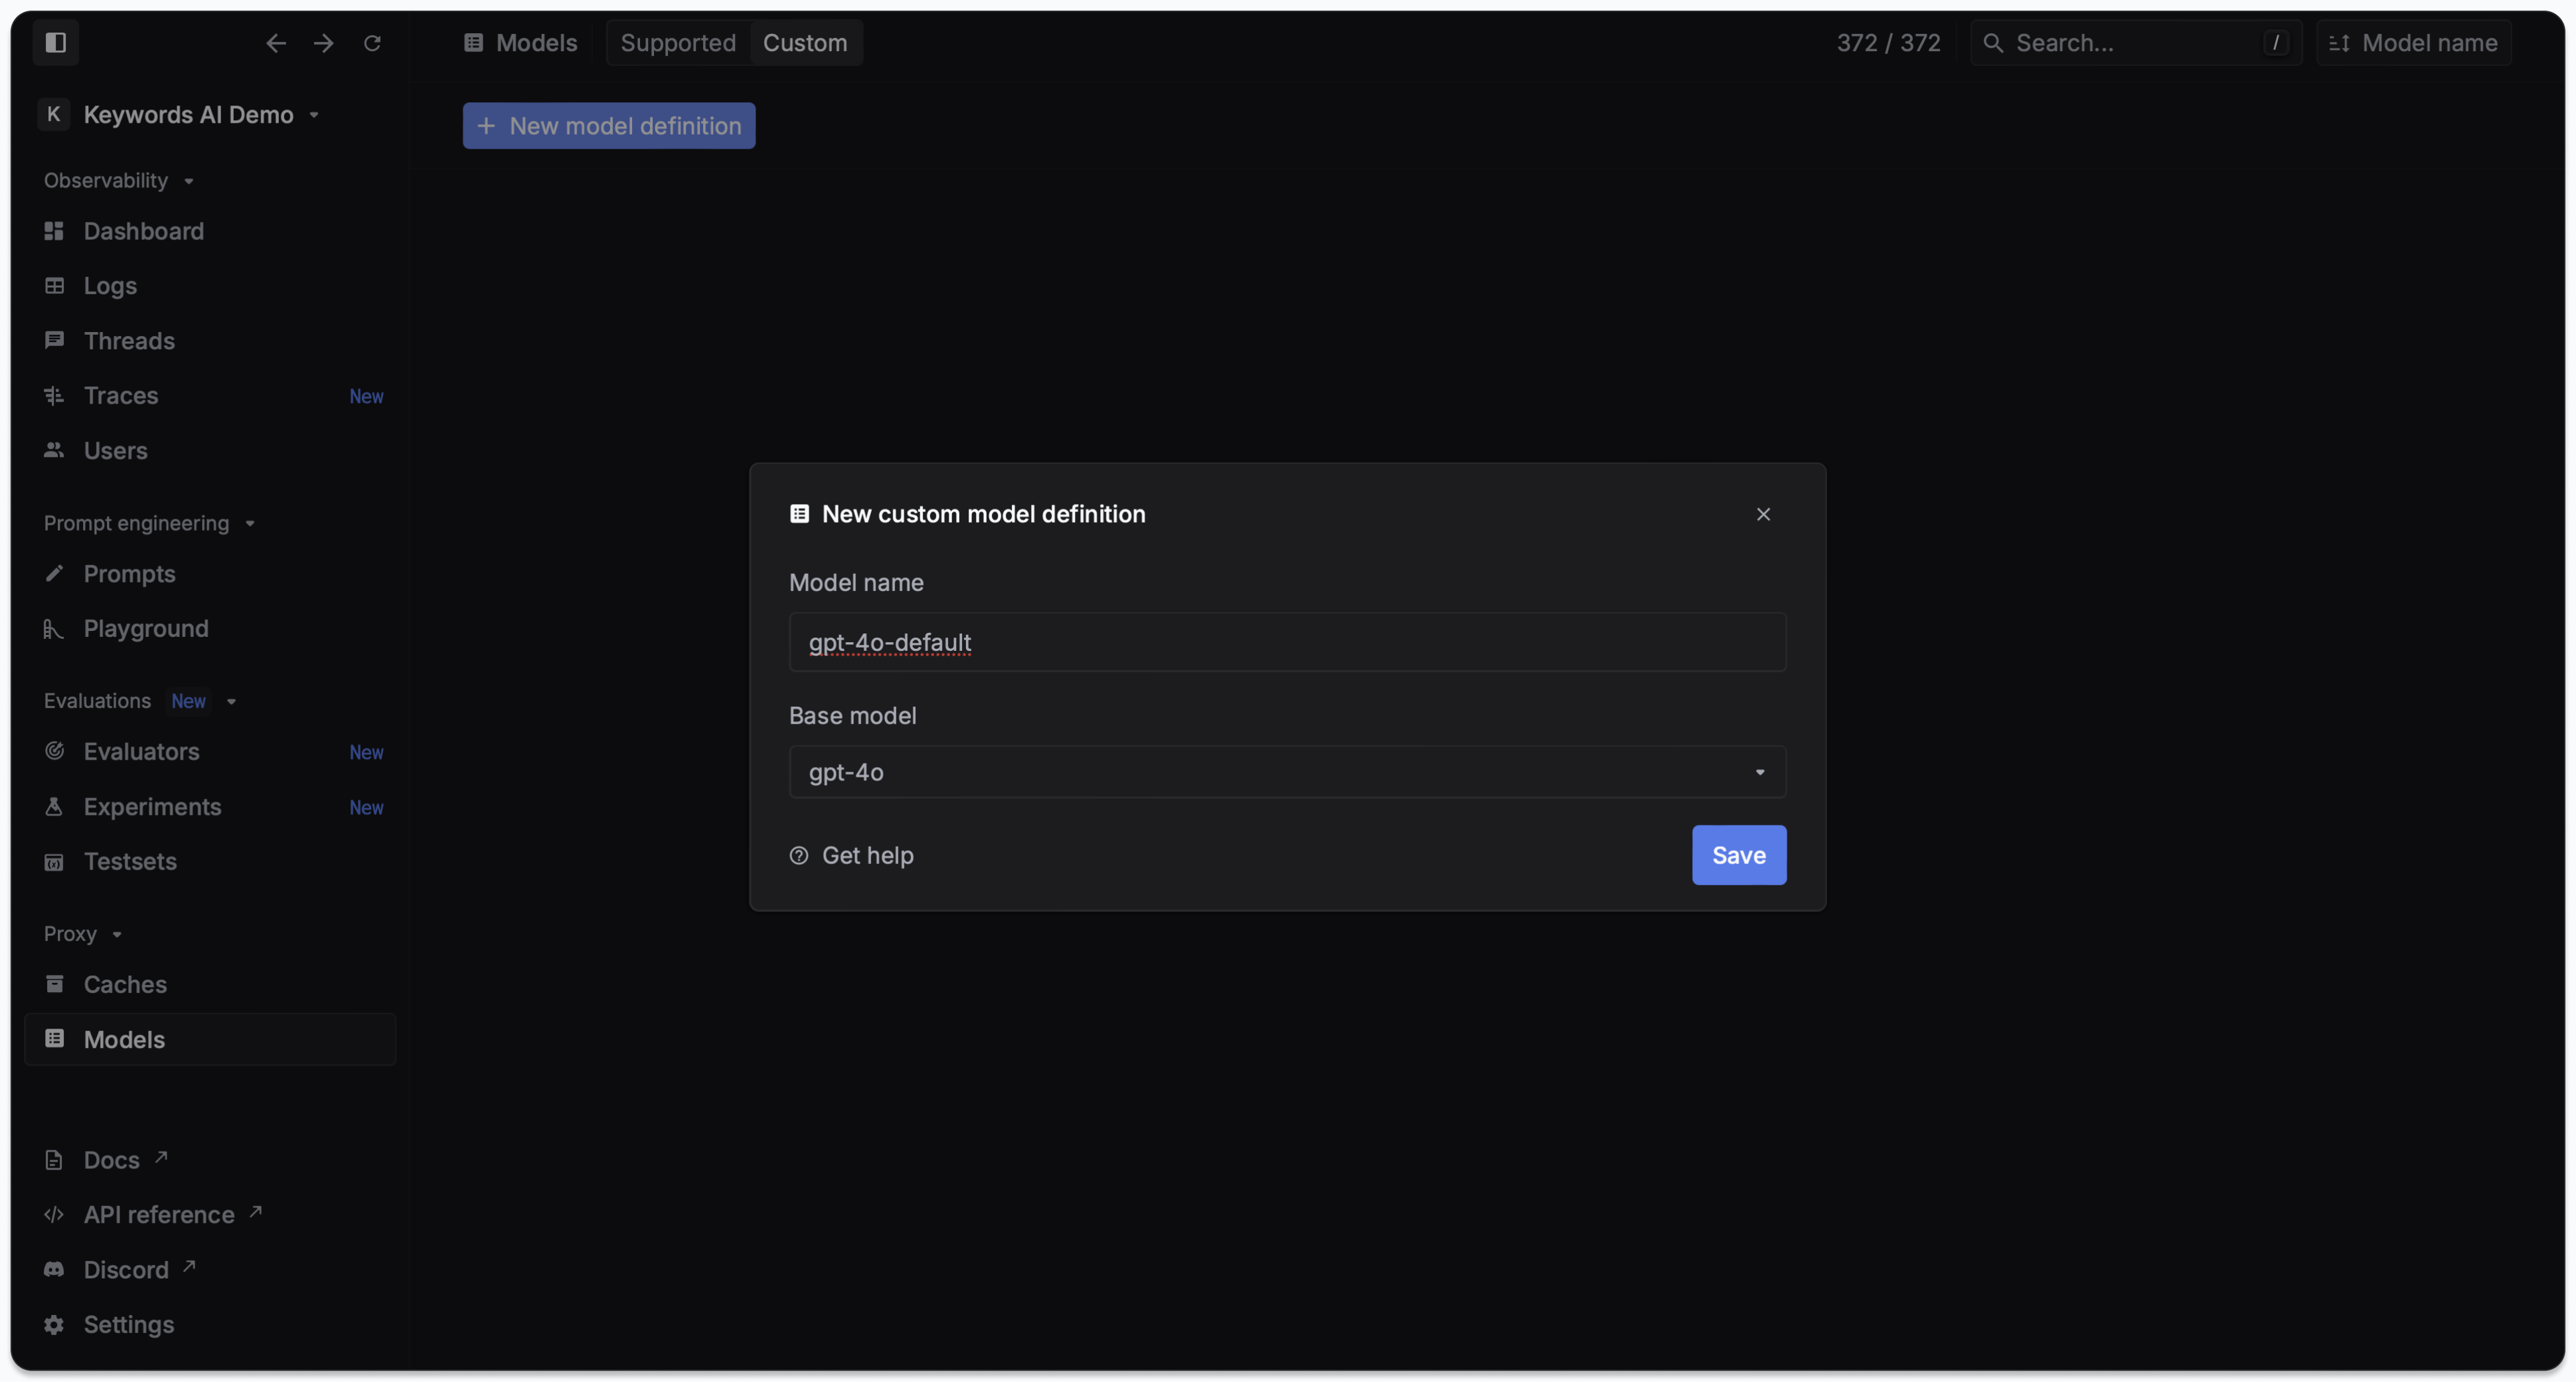Click the Get help link
Viewport: 2576px width, 1382px height.
pyautogui.click(x=852, y=855)
